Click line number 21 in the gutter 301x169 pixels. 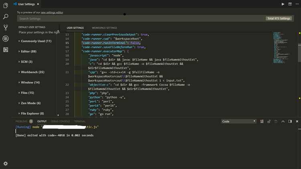coord(67,72)
